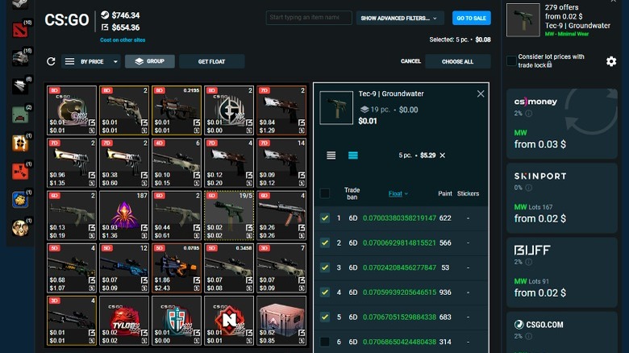Select the Desert Eagle priced $0.96
This screenshot has width=629, height=353.
[72, 163]
